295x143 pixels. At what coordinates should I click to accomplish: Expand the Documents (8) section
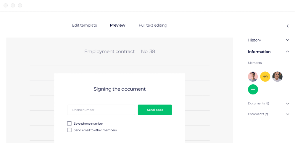pyautogui.click(x=287, y=104)
